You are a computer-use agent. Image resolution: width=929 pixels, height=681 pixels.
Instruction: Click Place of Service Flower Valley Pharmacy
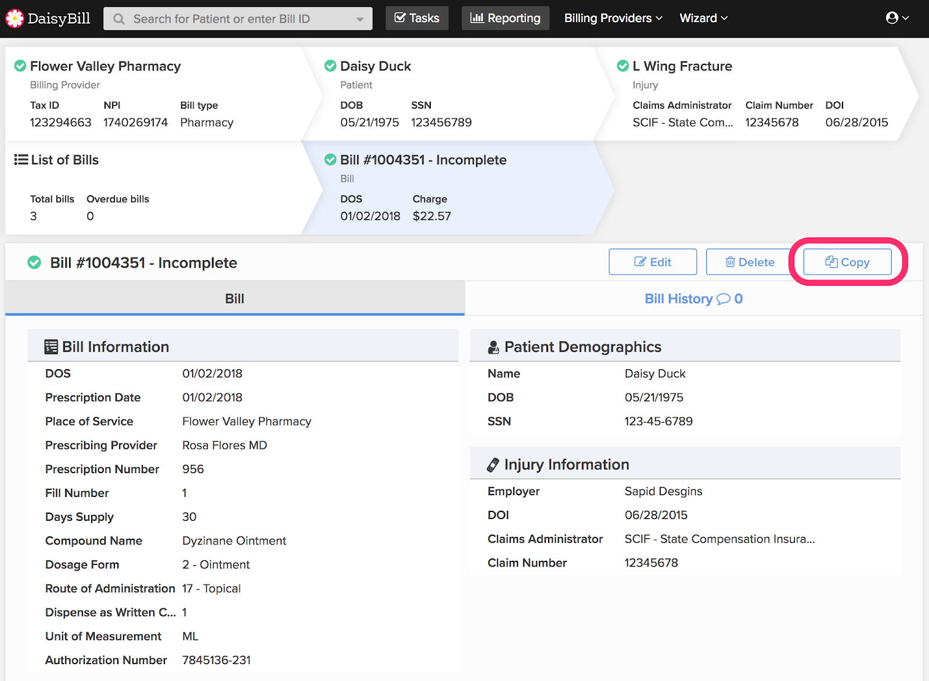247,421
